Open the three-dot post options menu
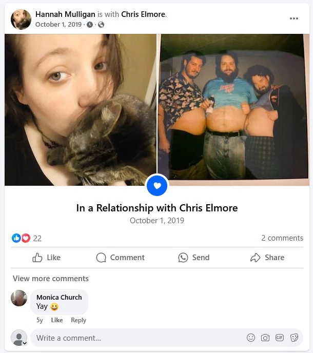Viewport: 313px width, 353px height. (x=294, y=18)
